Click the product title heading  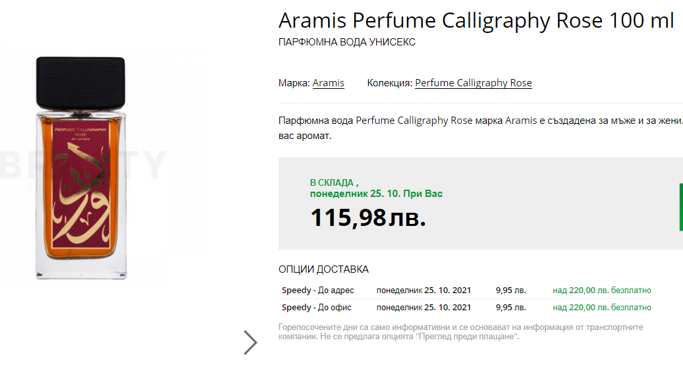pyautogui.click(x=476, y=20)
